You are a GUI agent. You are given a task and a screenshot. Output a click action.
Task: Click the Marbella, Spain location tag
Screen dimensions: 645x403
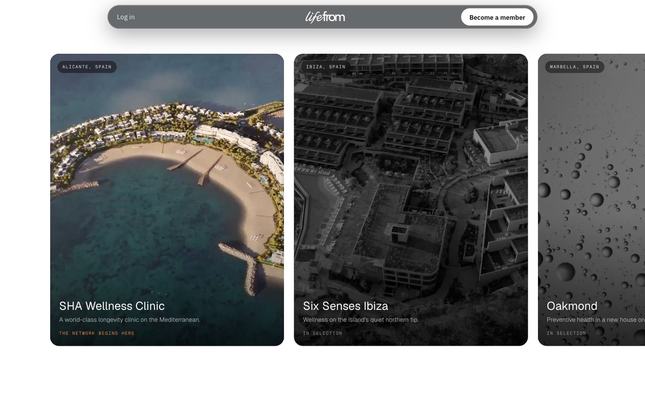click(x=574, y=67)
